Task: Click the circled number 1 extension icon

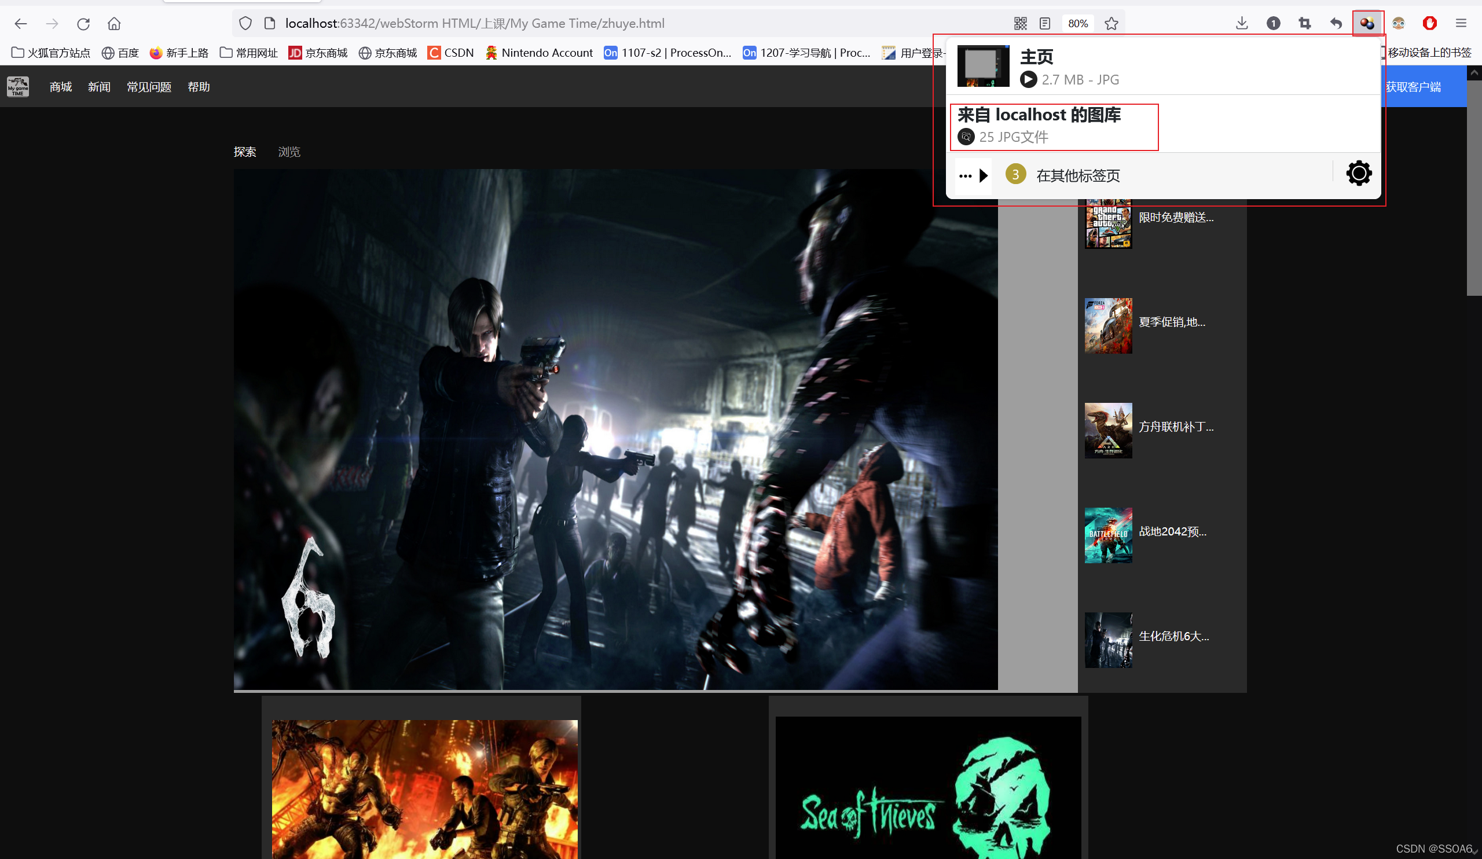Action: [1273, 24]
